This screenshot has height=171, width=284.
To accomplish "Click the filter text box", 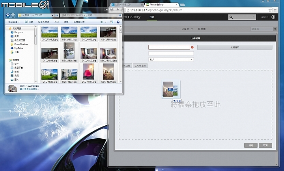I will [262, 29].
